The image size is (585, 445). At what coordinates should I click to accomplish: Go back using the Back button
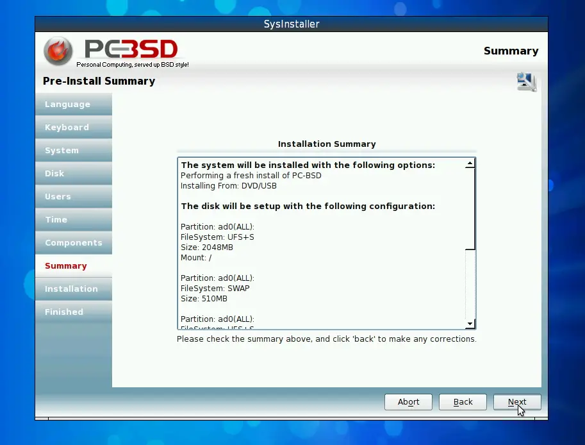[x=463, y=402]
